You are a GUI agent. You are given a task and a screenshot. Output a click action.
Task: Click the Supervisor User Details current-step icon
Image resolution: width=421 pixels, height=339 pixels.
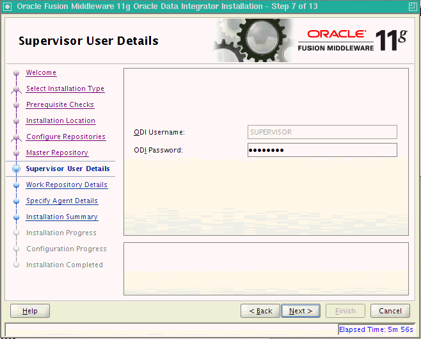tap(17, 169)
